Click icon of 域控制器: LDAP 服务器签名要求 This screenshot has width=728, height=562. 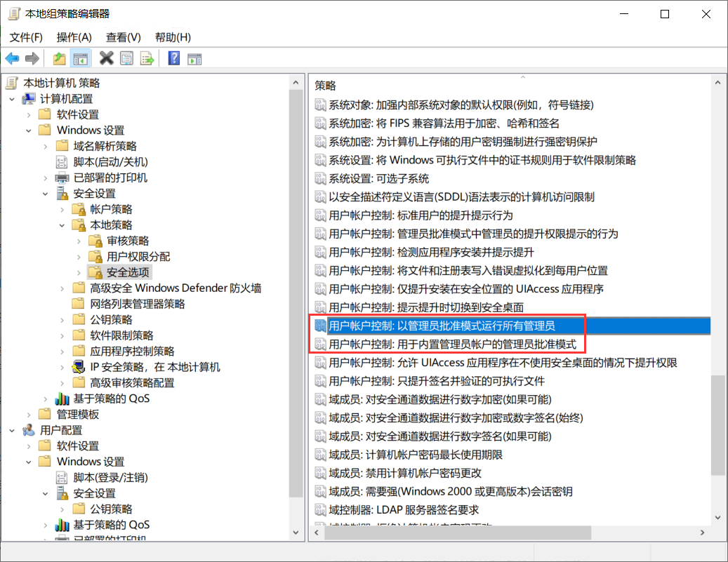pyautogui.click(x=320, y=509)
